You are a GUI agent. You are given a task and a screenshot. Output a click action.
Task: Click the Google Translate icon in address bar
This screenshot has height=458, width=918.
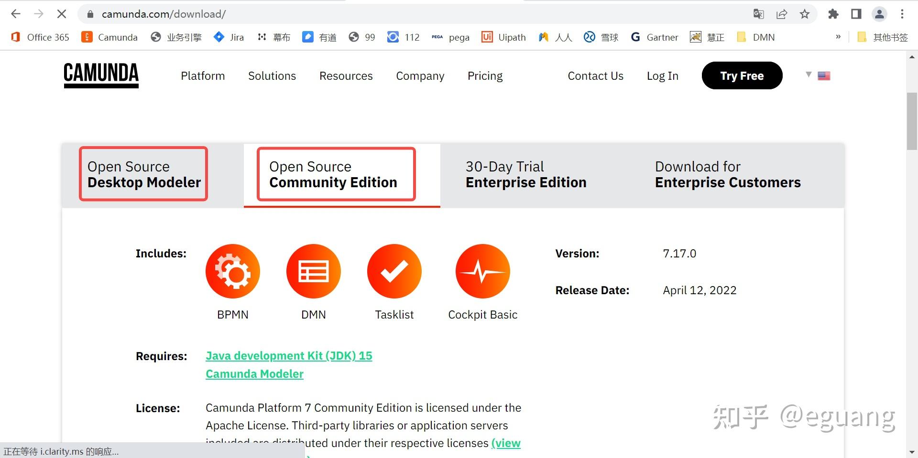coord(758,14)
